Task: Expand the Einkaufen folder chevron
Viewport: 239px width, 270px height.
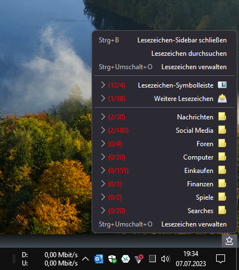Action: tap(103, 170)
